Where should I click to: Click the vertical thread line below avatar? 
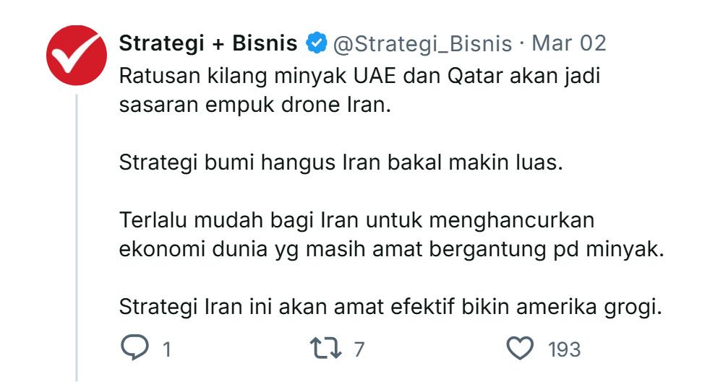pos(77,238)
